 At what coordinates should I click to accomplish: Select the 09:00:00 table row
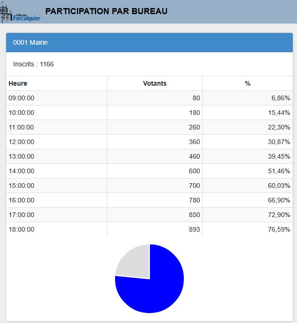coord(149,98)
